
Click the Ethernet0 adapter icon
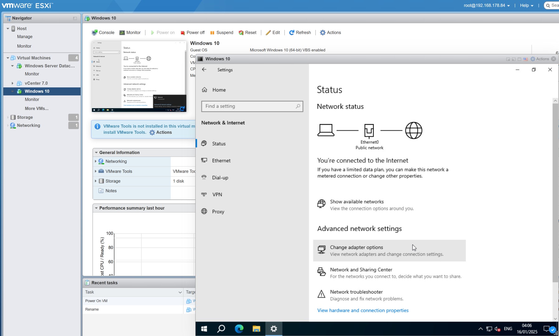point(369,131)
